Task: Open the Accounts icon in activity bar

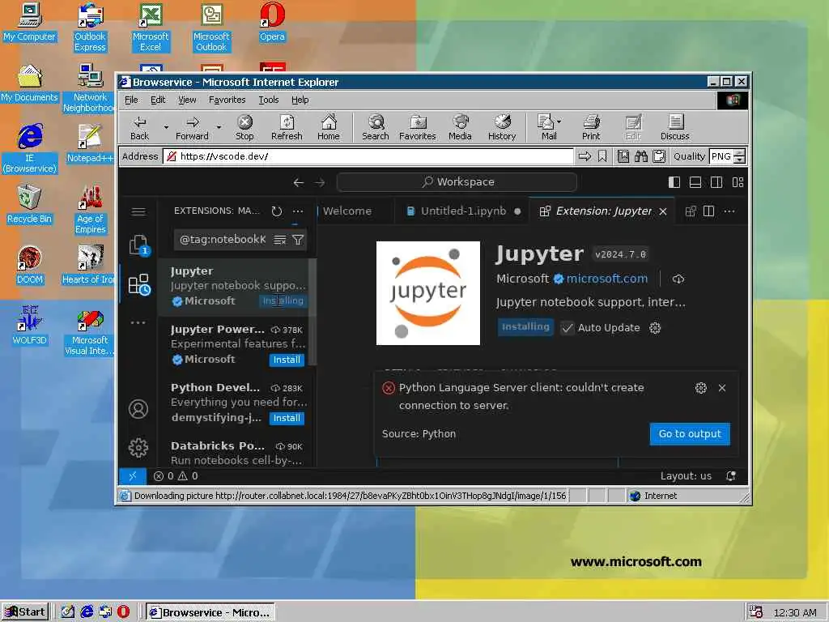Action: tap(138, 409)
